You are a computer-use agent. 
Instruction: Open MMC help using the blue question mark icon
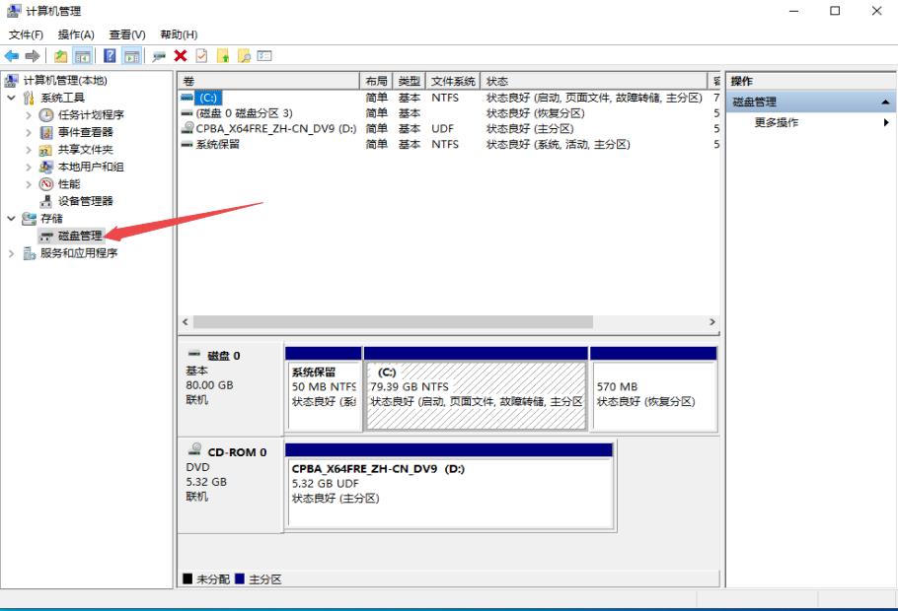(111, 56)
